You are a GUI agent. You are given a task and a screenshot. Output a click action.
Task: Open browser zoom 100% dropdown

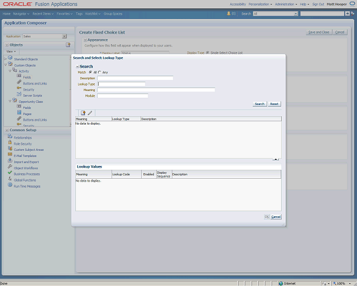point(350,284)
